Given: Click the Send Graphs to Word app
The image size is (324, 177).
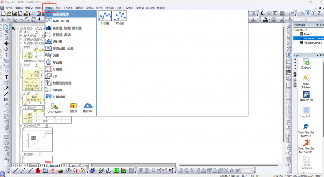Looking at the screenshot, I should tap(306, 130).
